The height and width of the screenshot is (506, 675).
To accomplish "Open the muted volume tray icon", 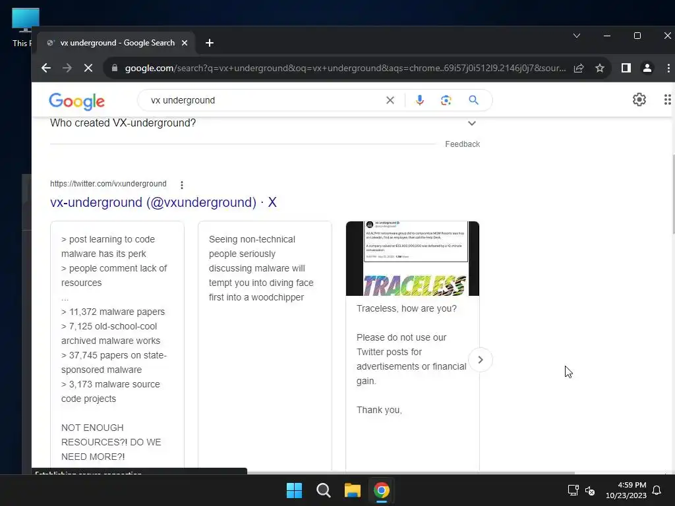I will 590,490.
